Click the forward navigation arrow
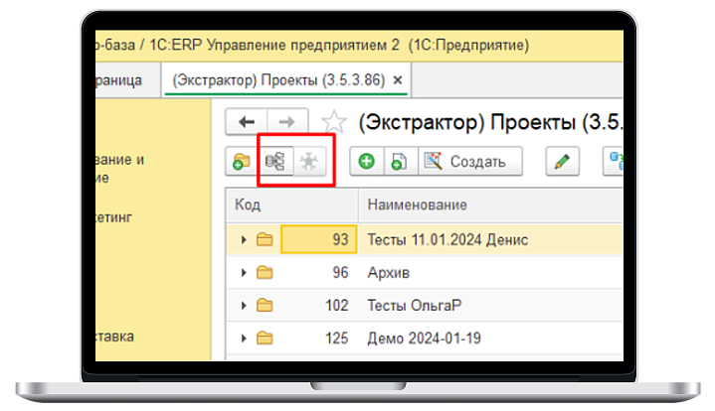 (285, 121)
